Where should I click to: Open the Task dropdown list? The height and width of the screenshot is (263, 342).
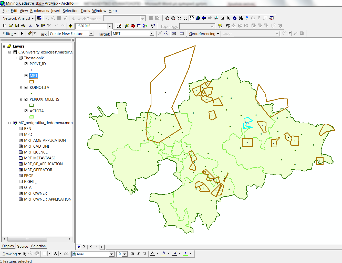coord(91,34)
